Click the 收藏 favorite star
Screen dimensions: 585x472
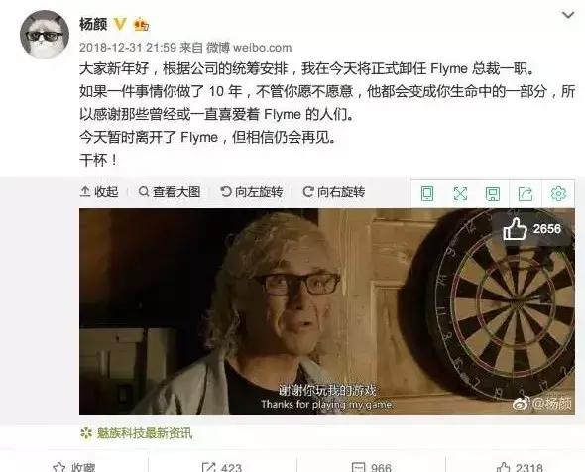click(x=74, y=467)
